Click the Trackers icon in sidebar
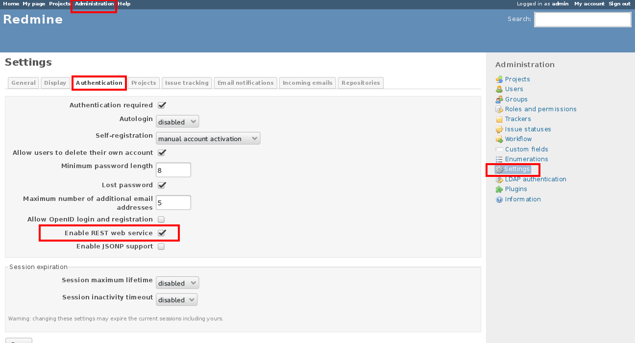The image size is (635, 343). (499, 119)
